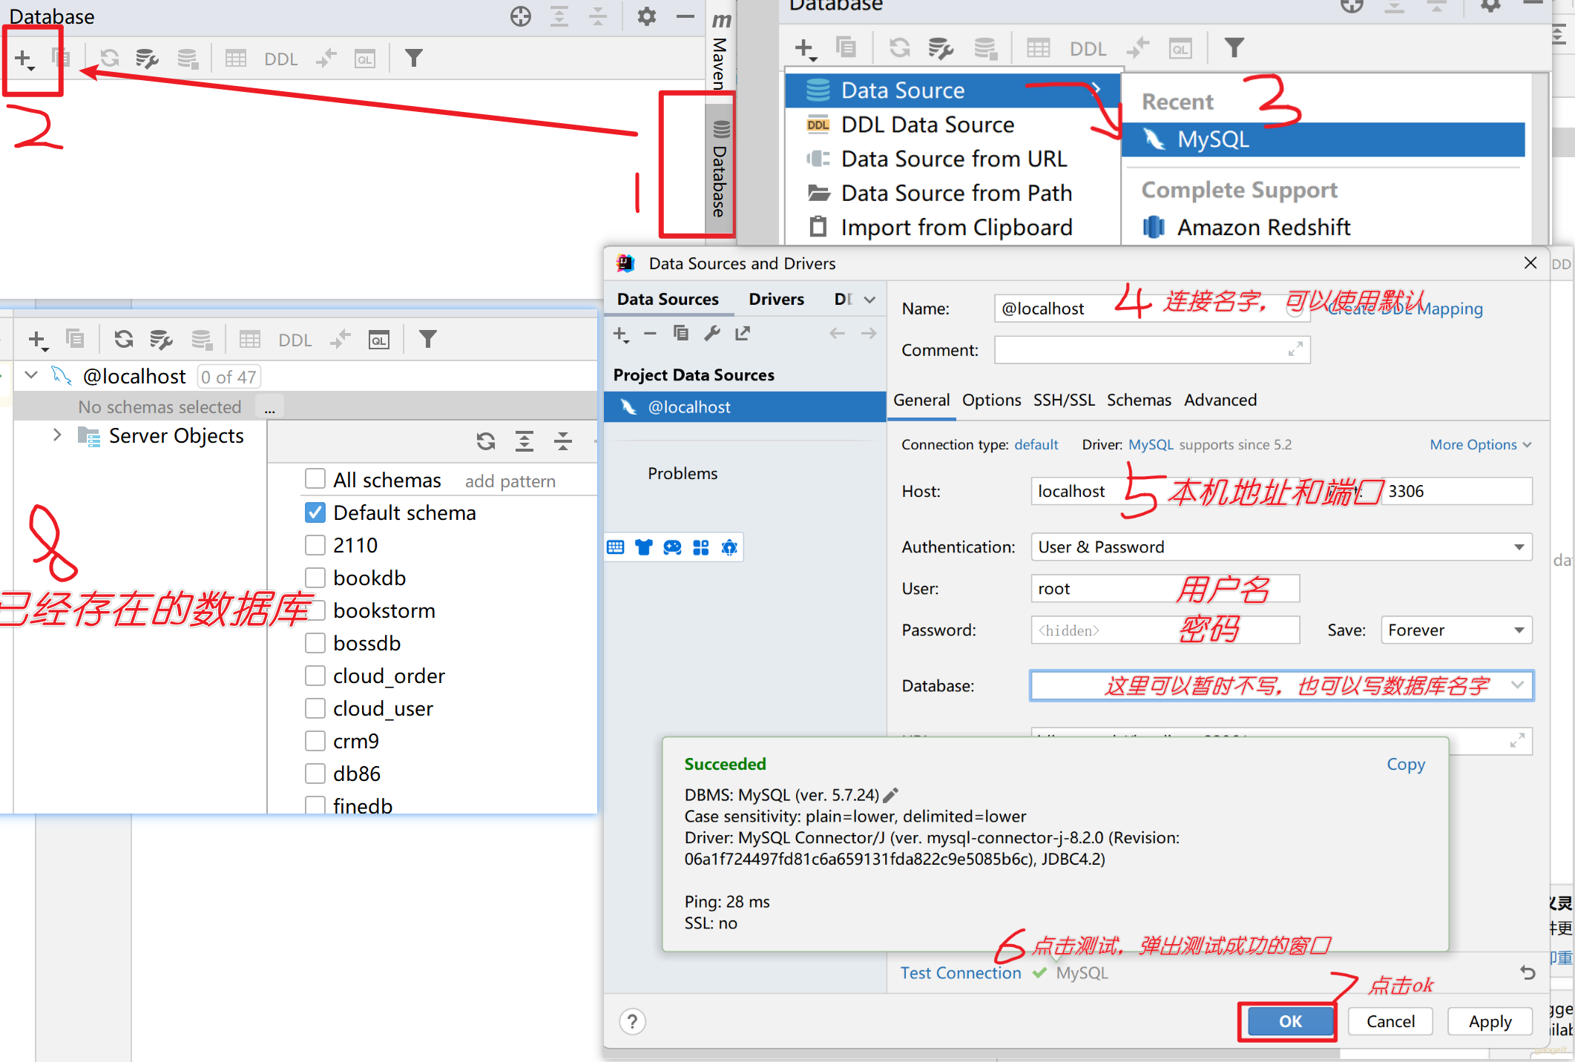Choose Data Source from URL menu entry
Image resolution: width=1575 pixels, height=1062 pixels.
953,159
